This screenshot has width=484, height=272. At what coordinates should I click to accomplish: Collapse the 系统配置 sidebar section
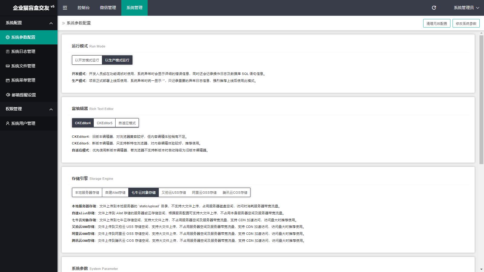(51, 23)
